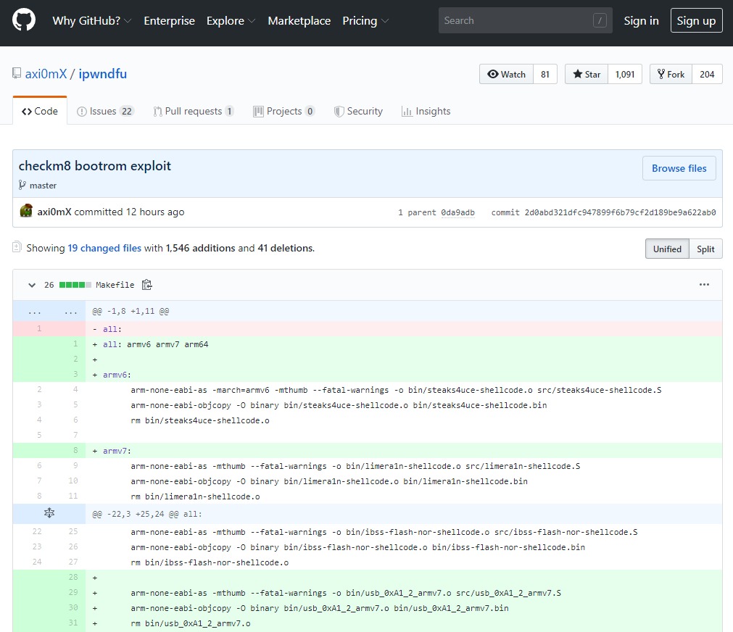Select the master branch label
733x632 pixels.
click(43, 186)
